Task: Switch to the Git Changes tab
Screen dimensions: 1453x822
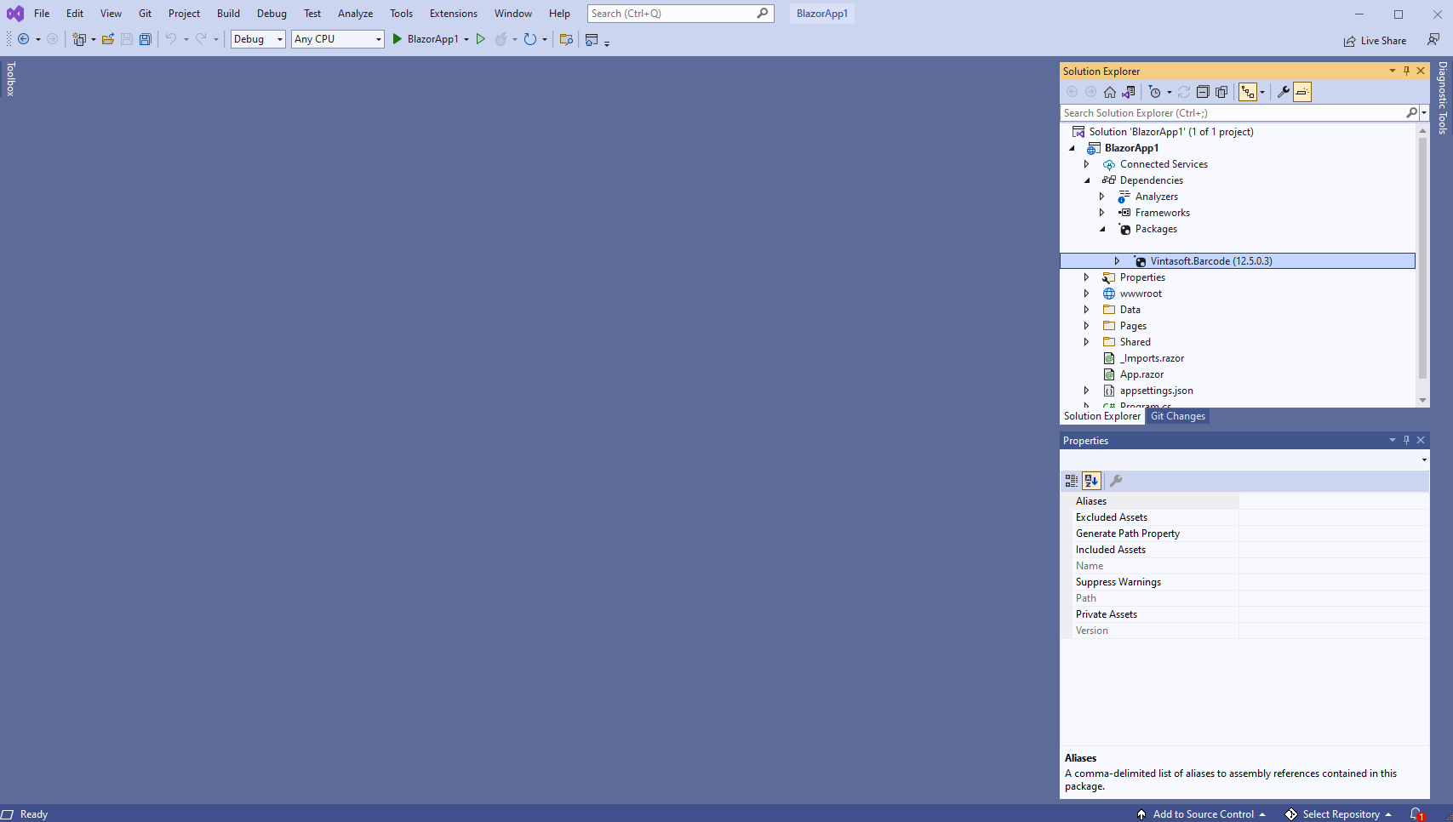Action: pyautogui.click(x=1177, y=416)
